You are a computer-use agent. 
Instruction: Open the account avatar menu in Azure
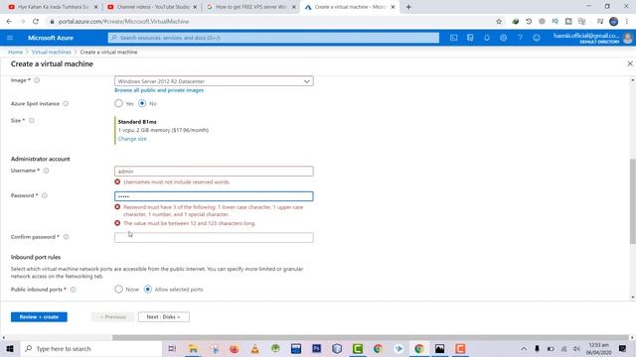click(x=627, y=38)
